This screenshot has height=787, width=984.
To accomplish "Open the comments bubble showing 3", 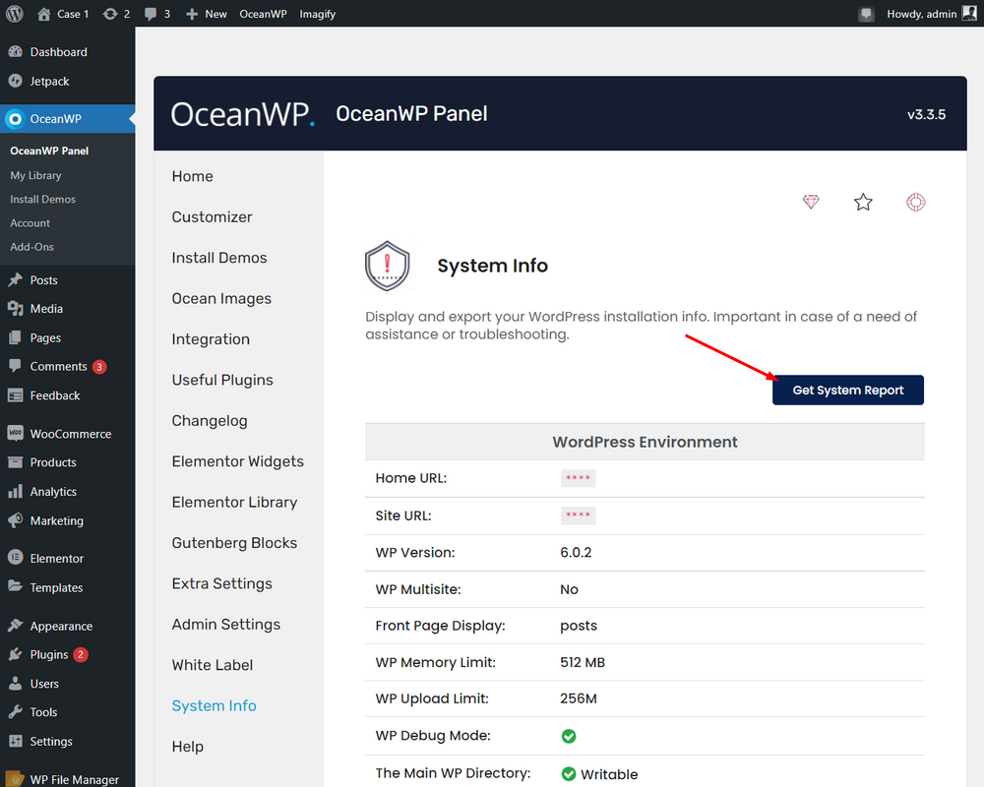I will coord(156,14).
